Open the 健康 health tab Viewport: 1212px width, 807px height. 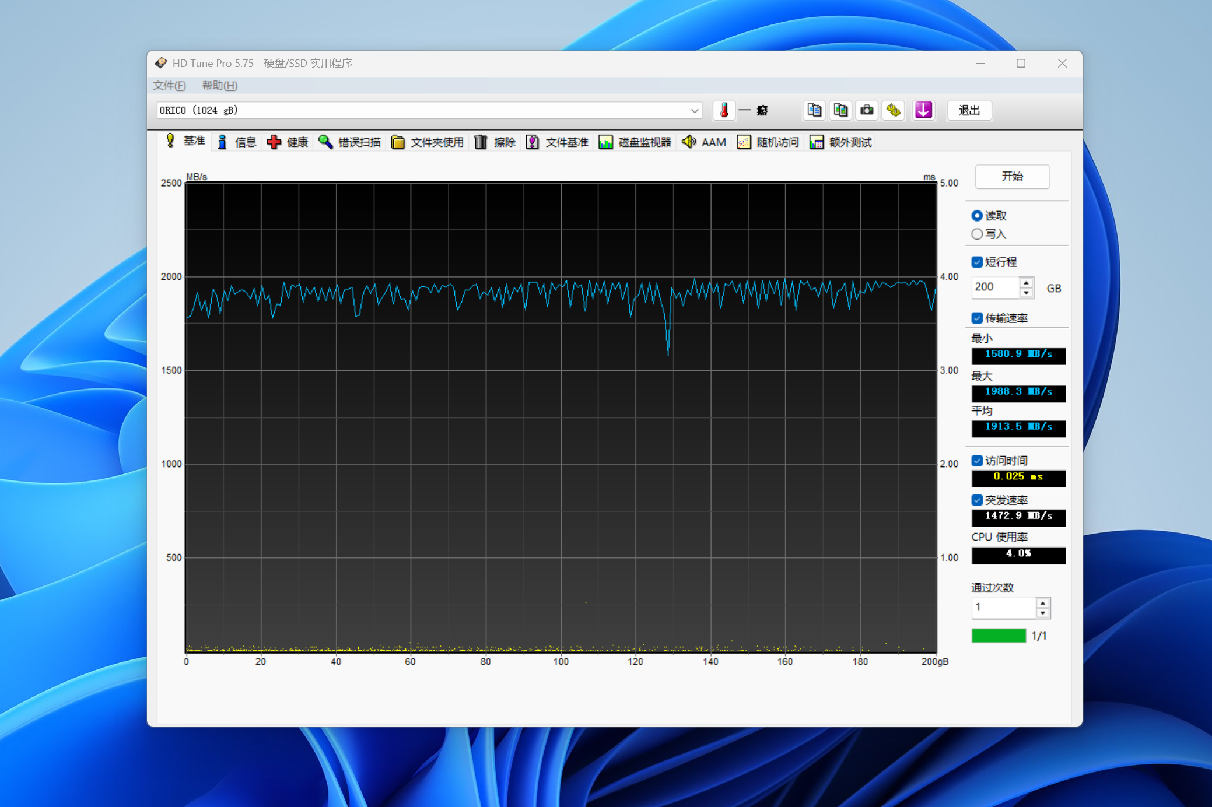click(288, 142)
